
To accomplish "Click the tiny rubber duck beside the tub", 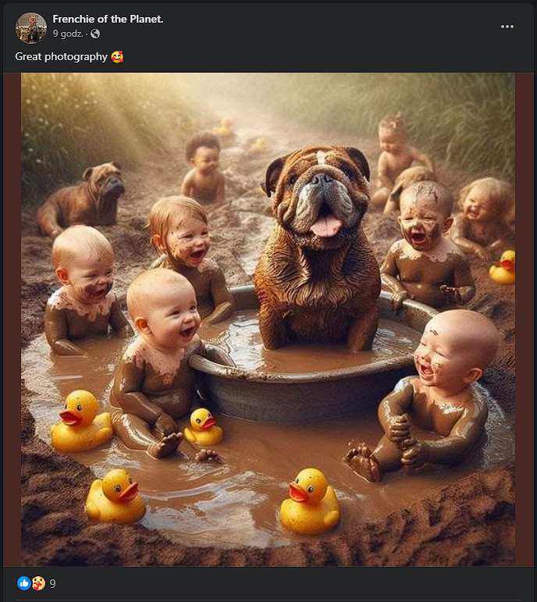I will (204, 426).
